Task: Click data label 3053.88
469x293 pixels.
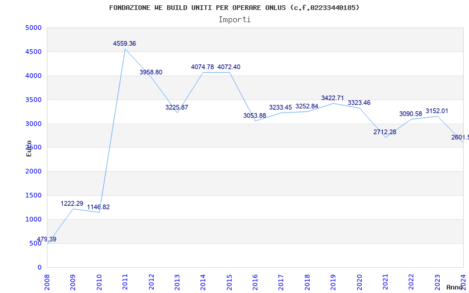Action: click(254, 115)
